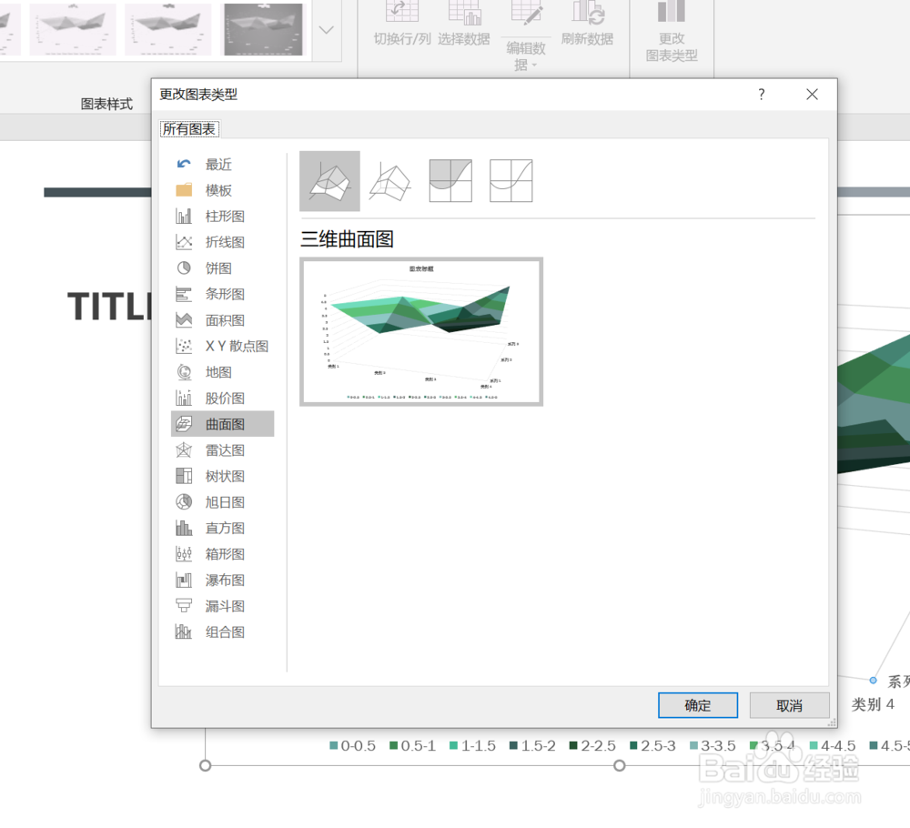910x828 pixels.
Task: Click the 3D surface chart preview thumbnail
Action: 421,332
